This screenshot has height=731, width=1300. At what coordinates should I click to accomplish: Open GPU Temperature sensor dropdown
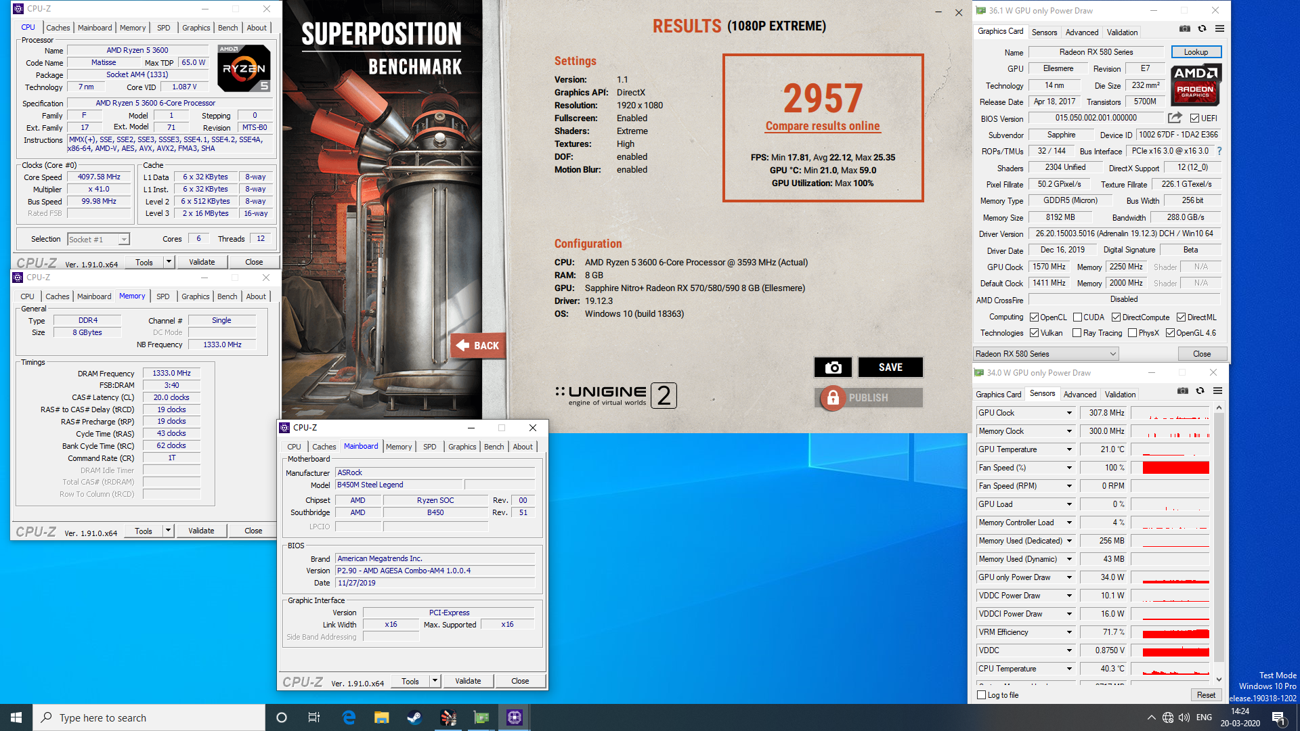[1069, 449]
